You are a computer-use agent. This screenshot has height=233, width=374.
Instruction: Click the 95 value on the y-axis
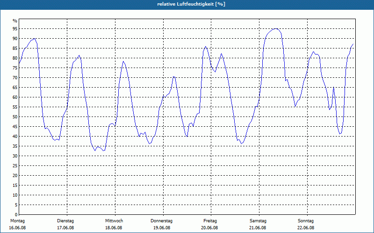(15, 29)
